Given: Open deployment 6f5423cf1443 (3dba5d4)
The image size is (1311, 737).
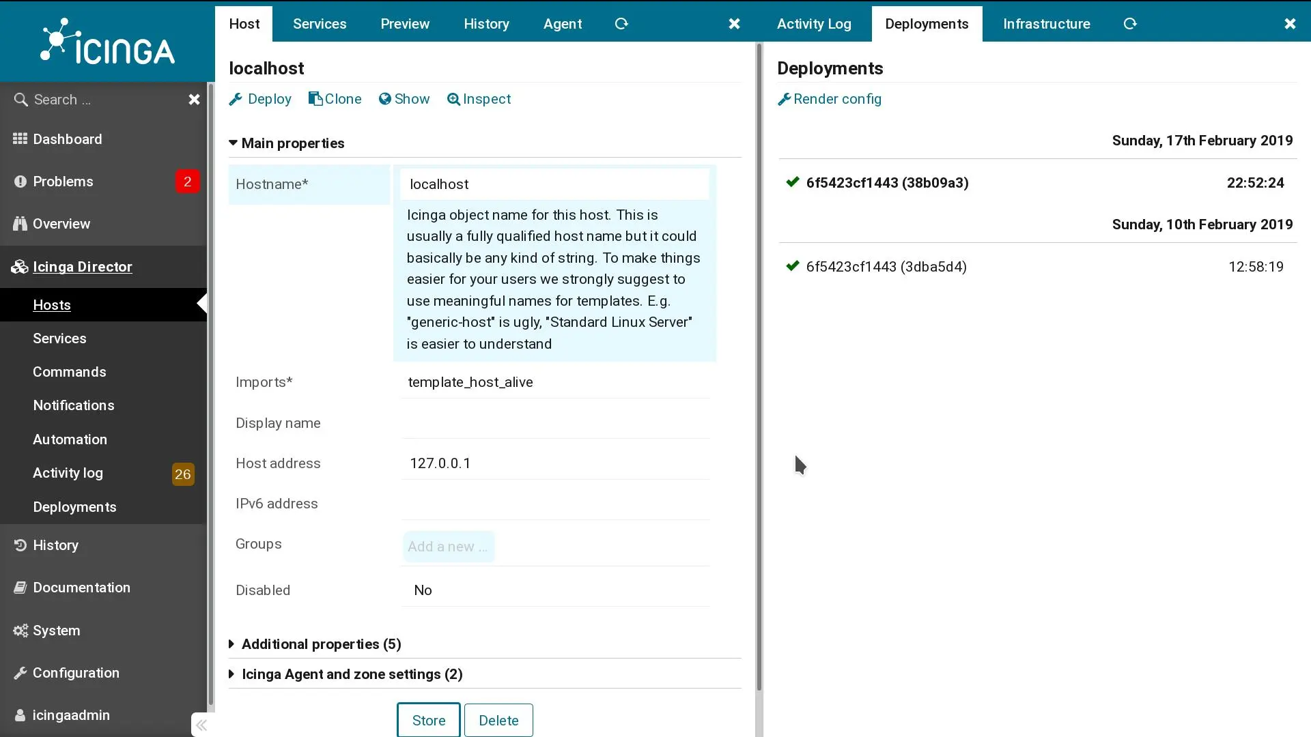Looking at the screenshot, I should [x=886, y=267].
